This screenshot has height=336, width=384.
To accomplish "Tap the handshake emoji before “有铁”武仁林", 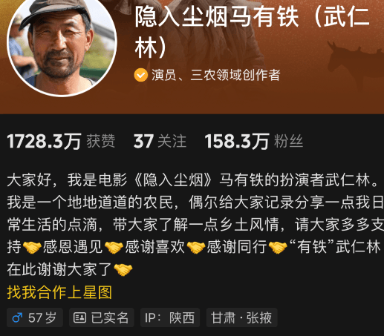I will [x=278, y=248].
